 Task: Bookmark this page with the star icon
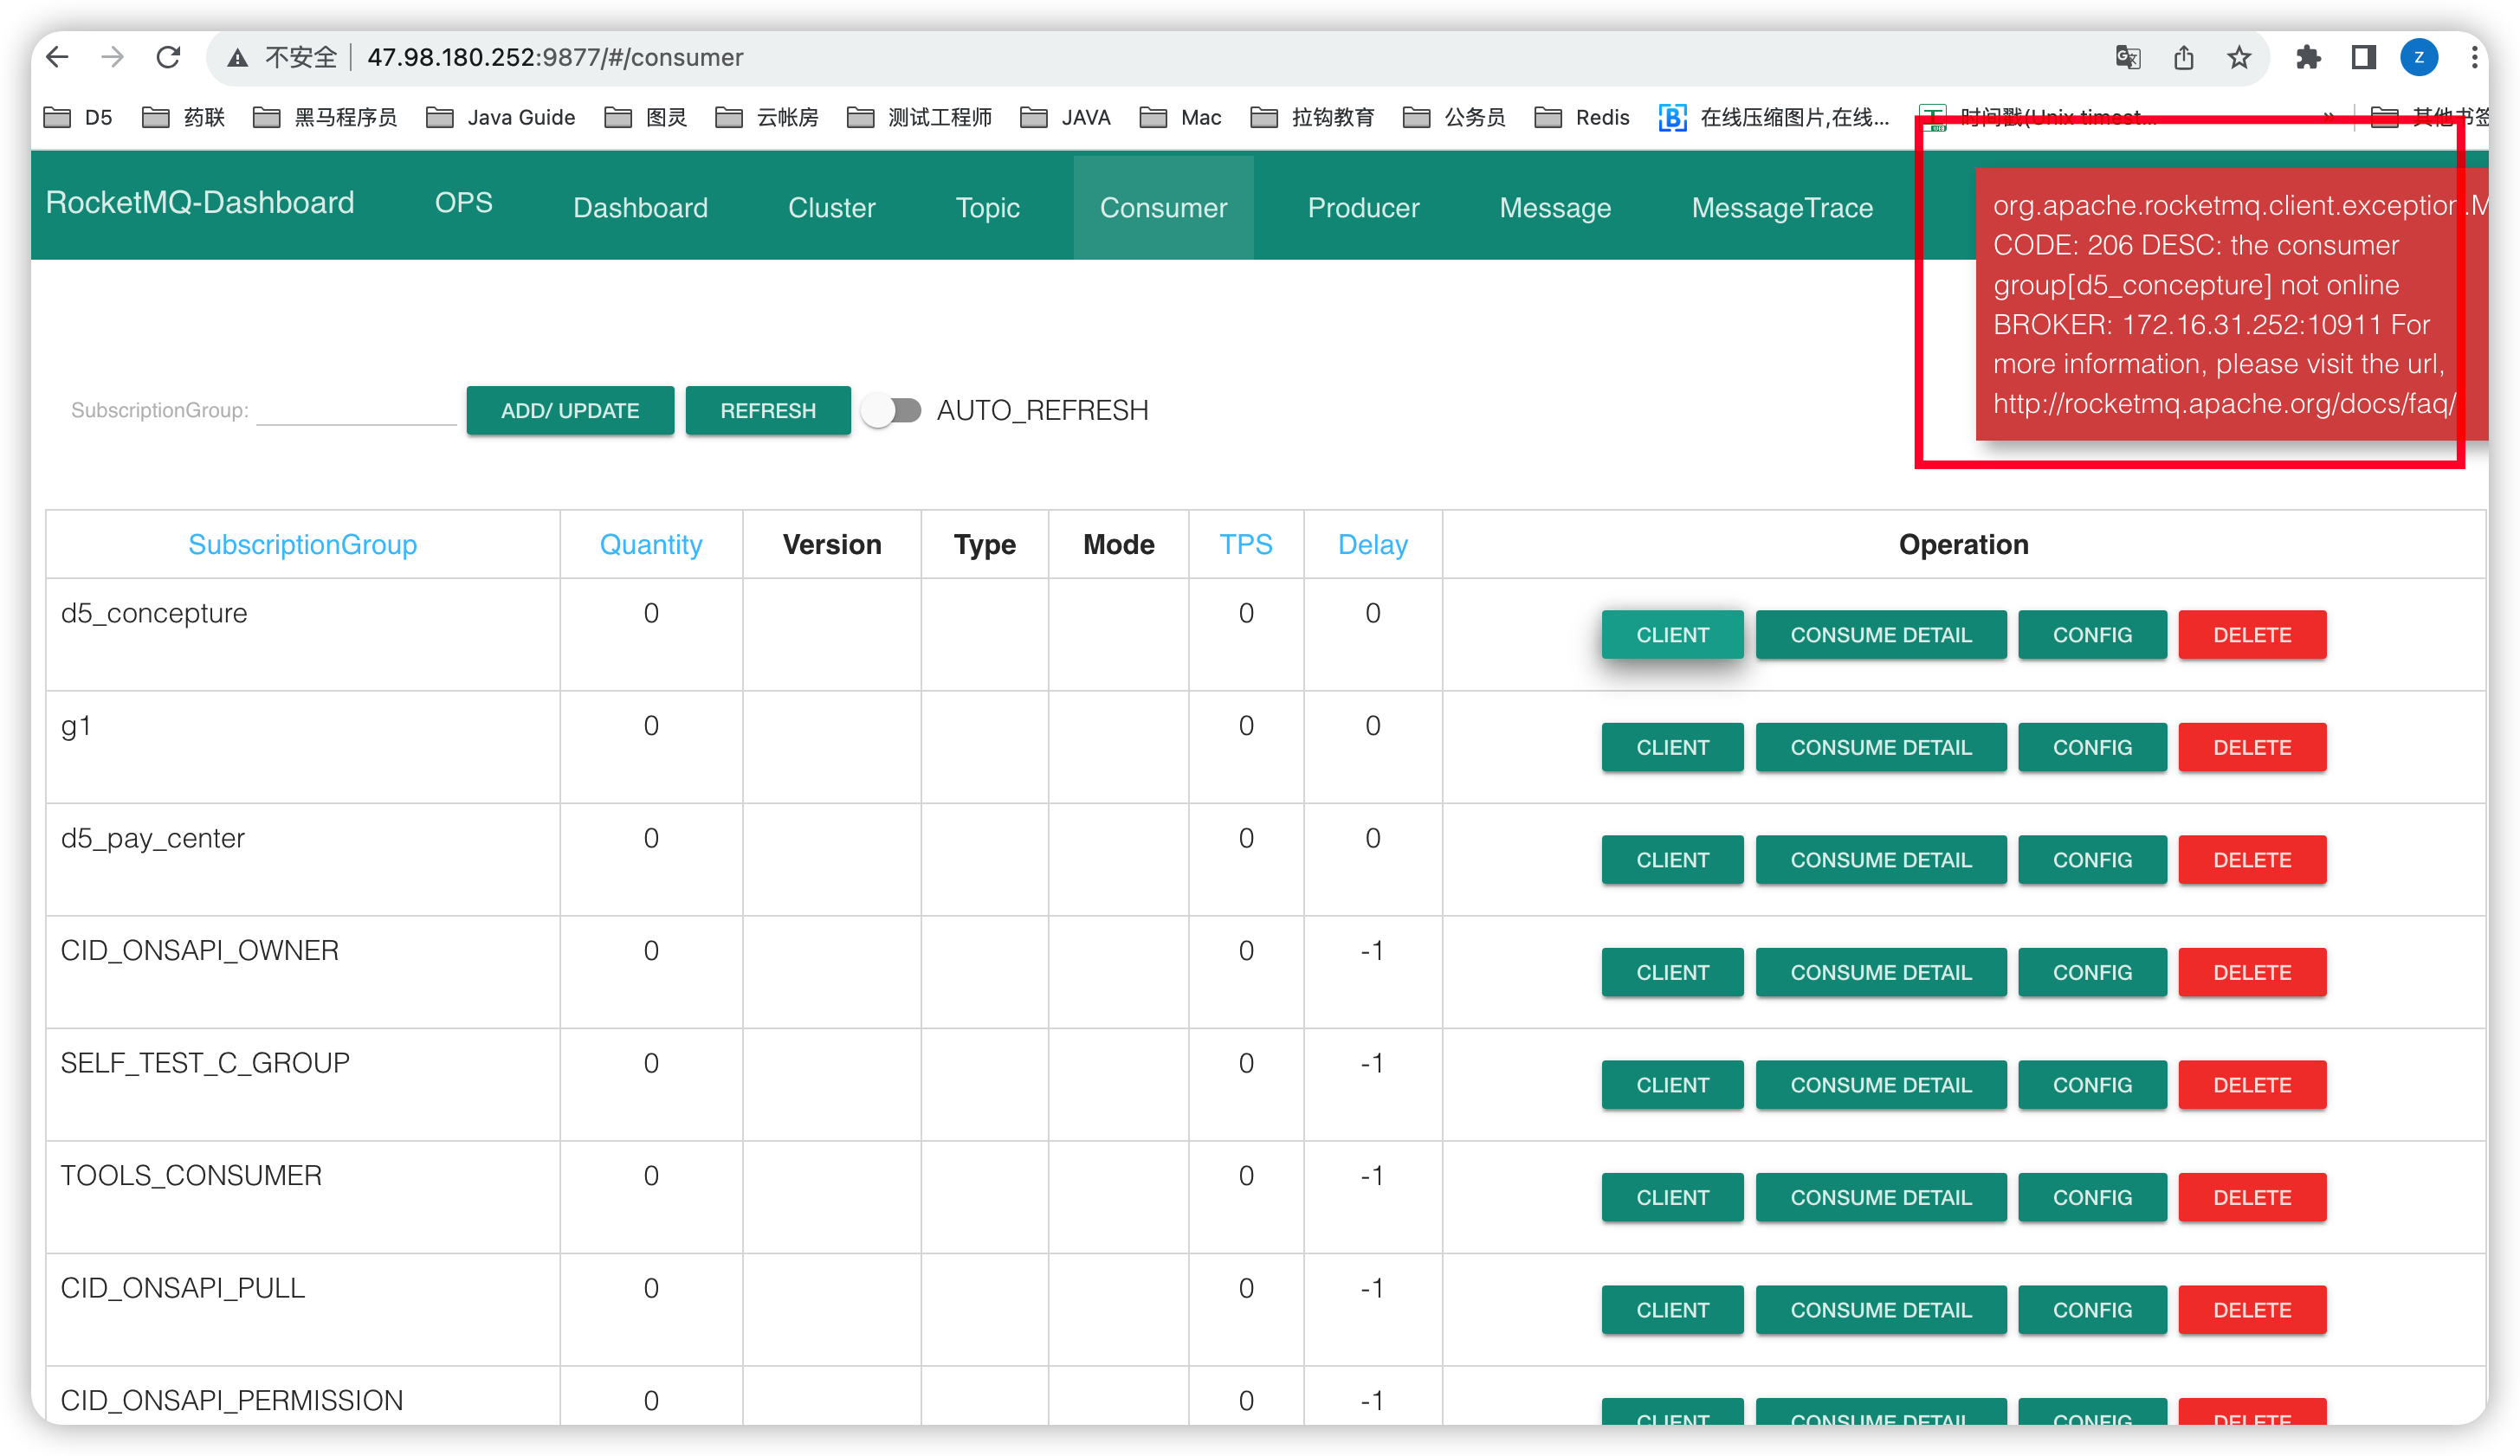(2239, 57)
